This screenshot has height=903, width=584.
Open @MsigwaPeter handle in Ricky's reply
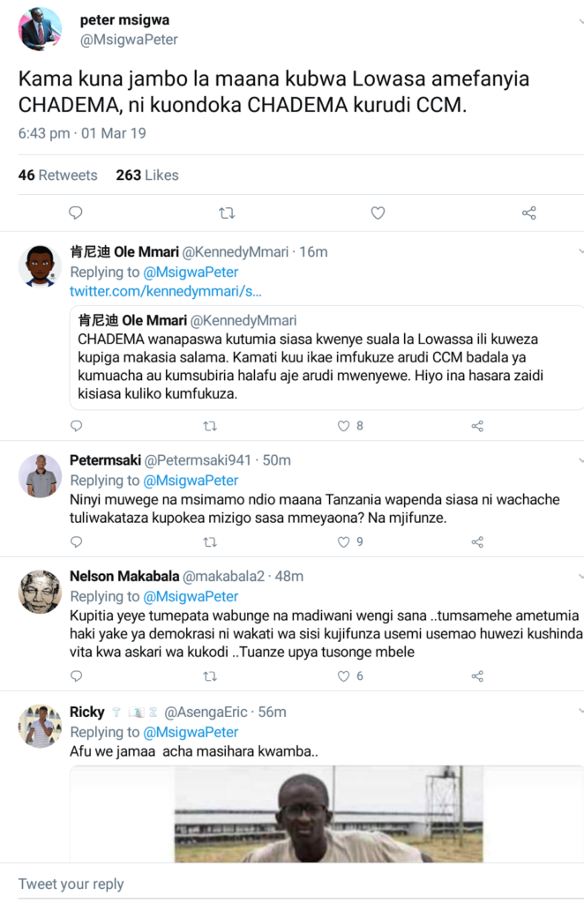(x=191, y=732)
